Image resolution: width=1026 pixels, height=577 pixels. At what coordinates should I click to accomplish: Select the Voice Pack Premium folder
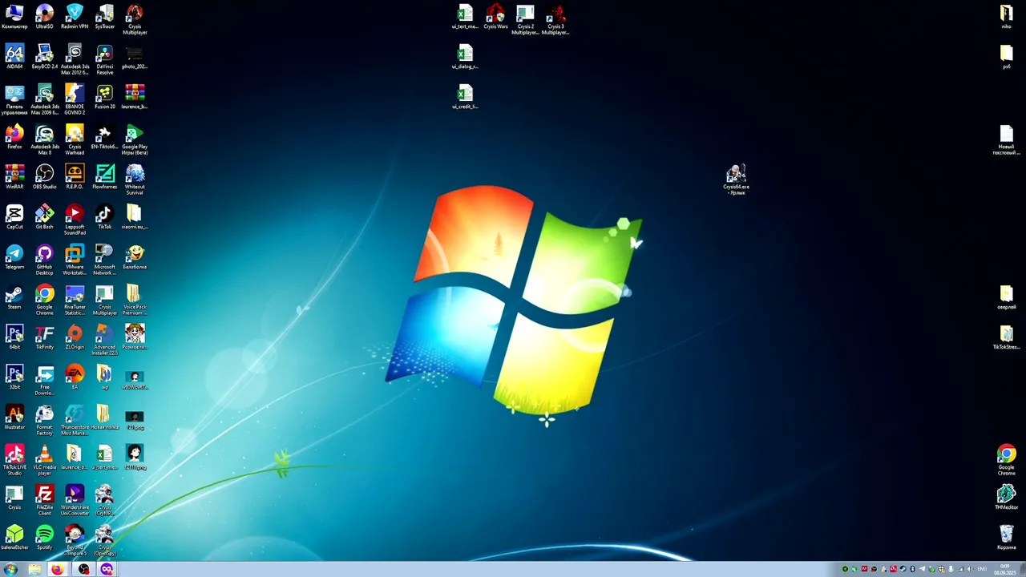[x=135, y=300]
